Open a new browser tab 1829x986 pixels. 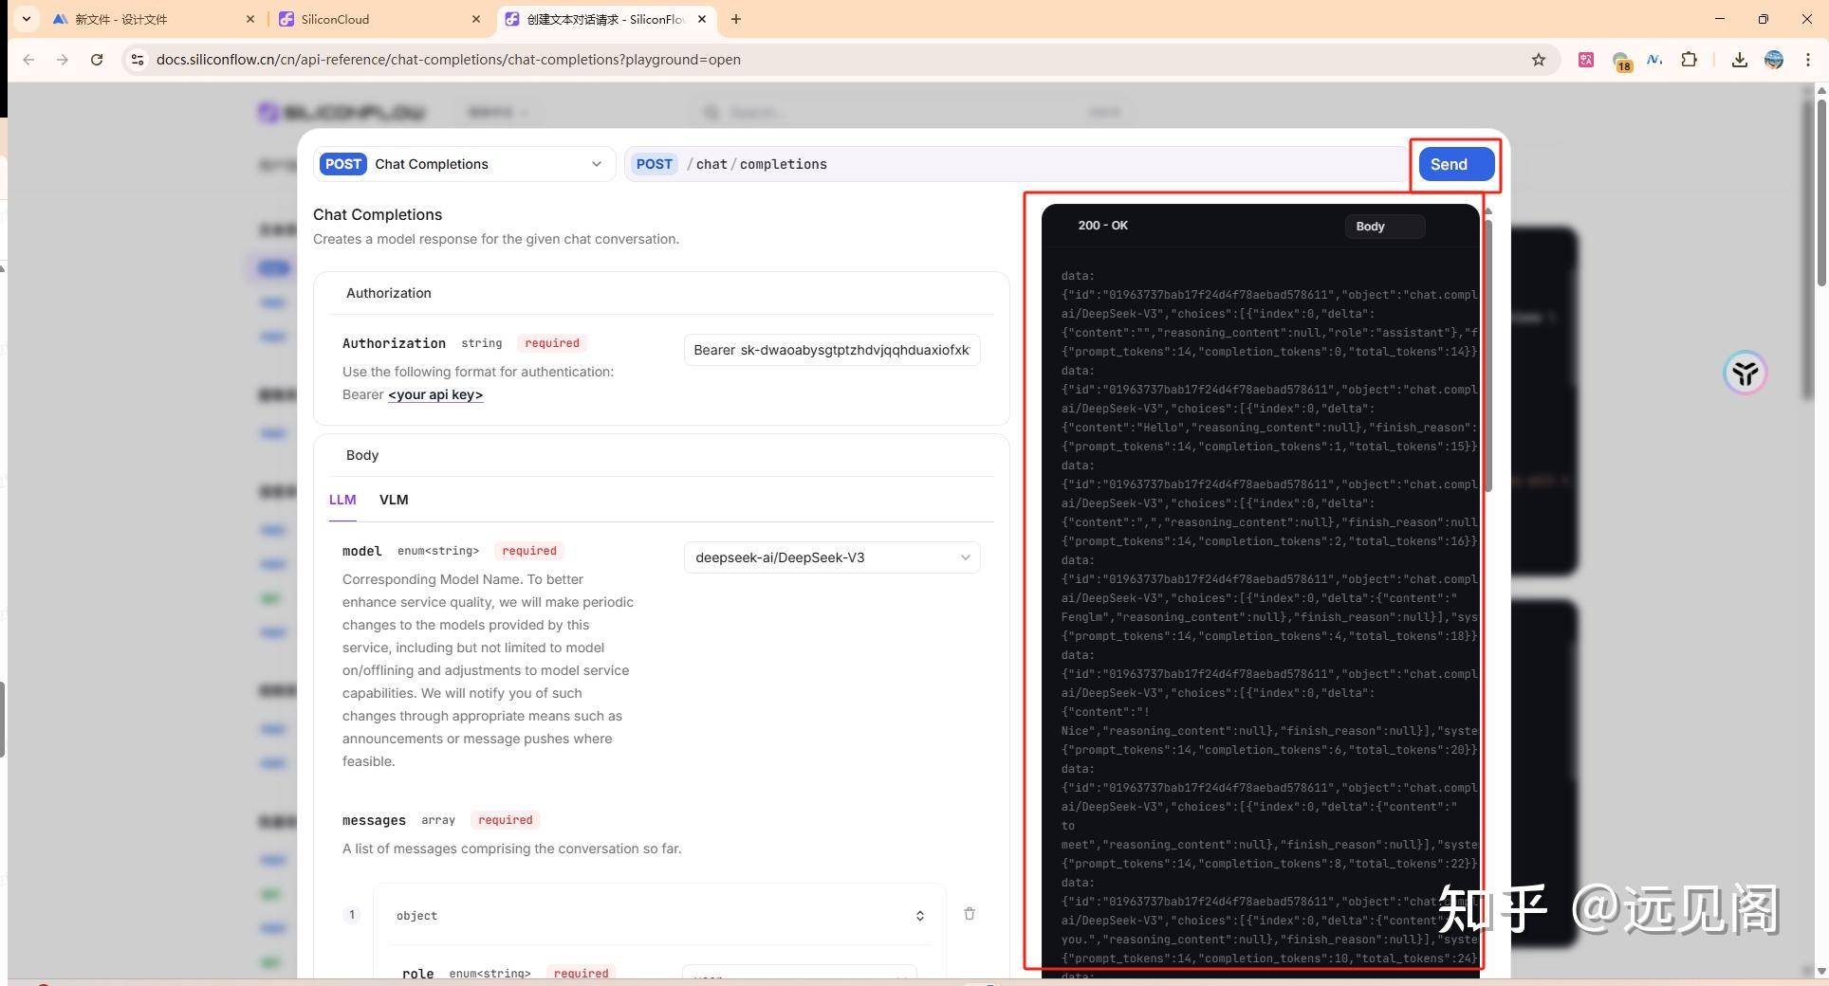[x=736, y=19]
